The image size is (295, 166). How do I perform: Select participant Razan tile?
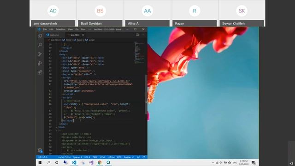coord(195,13)
